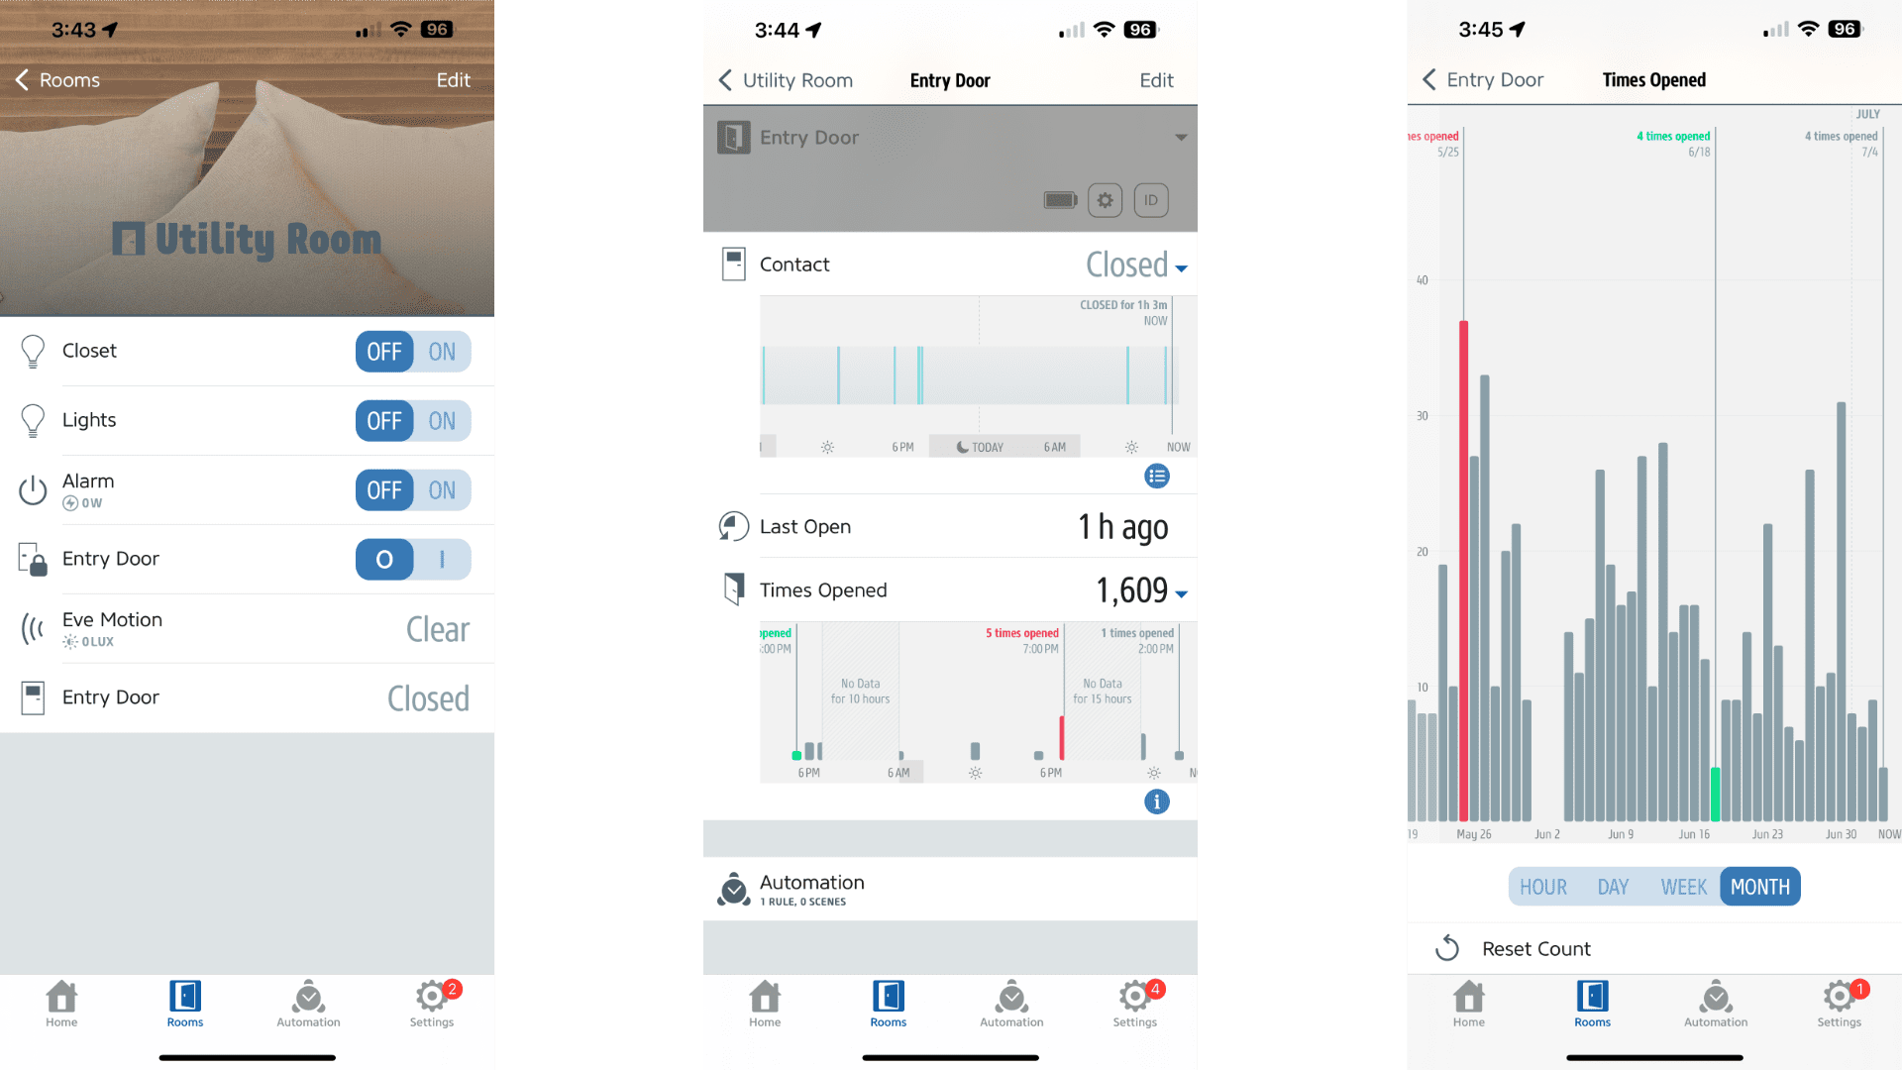Tap the Automation rules icon

click(x=734, y=891)
